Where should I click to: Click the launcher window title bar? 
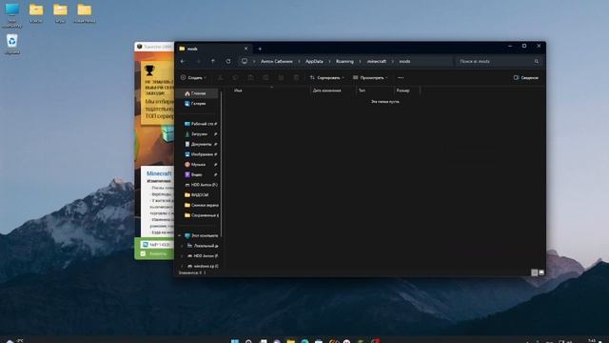coord(154,47)
